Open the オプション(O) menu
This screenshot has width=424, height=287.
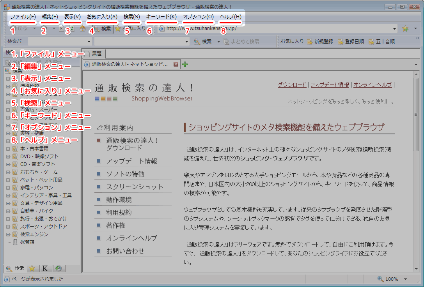[198, 17]
